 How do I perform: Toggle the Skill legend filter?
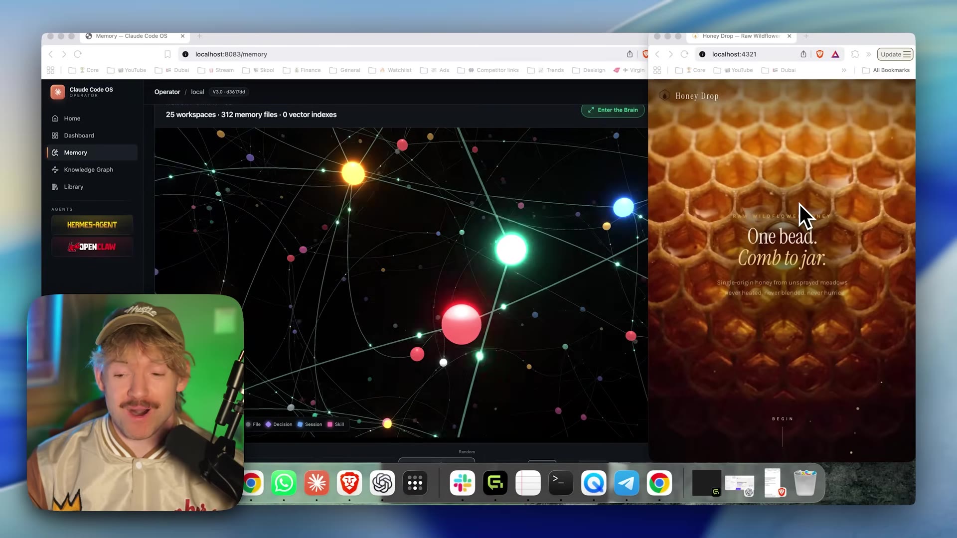335,424
